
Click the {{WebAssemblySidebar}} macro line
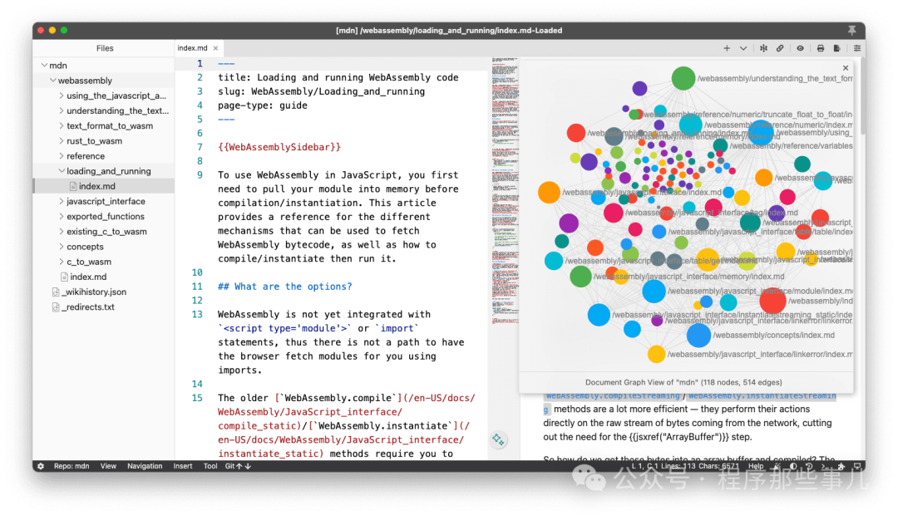(279, 147)
